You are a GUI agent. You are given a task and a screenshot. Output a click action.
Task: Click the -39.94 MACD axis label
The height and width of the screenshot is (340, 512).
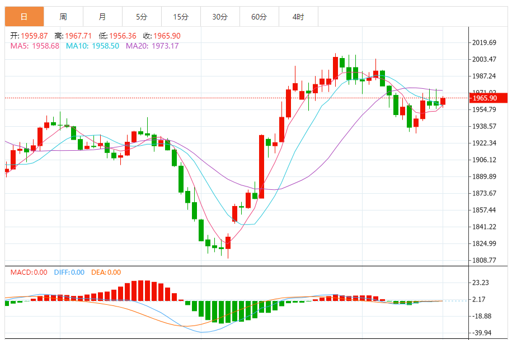coord(482,333)
